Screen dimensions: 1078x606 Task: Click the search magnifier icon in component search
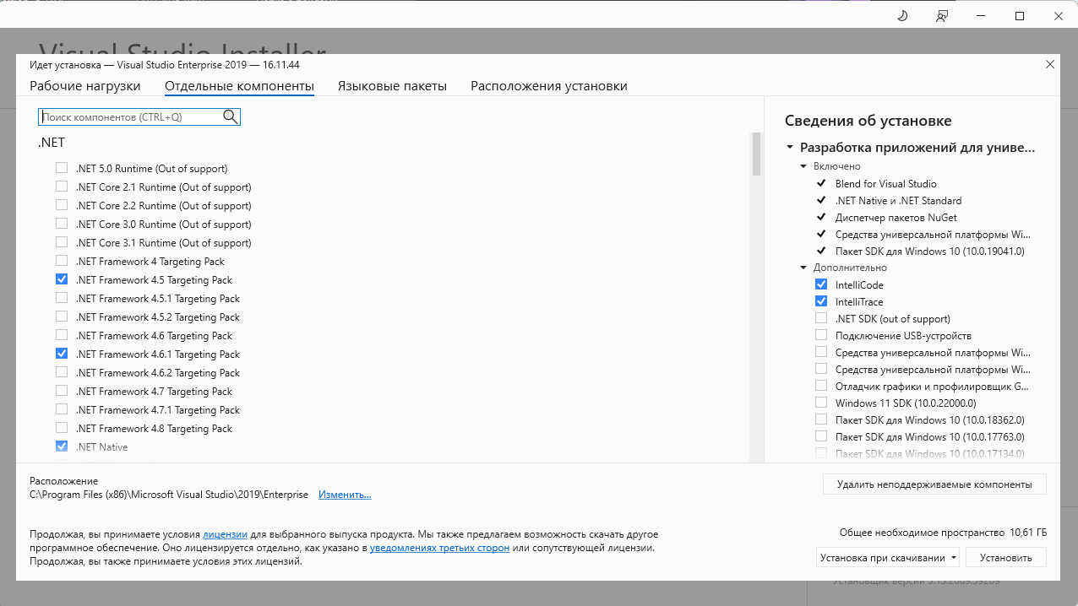[230, 116]
